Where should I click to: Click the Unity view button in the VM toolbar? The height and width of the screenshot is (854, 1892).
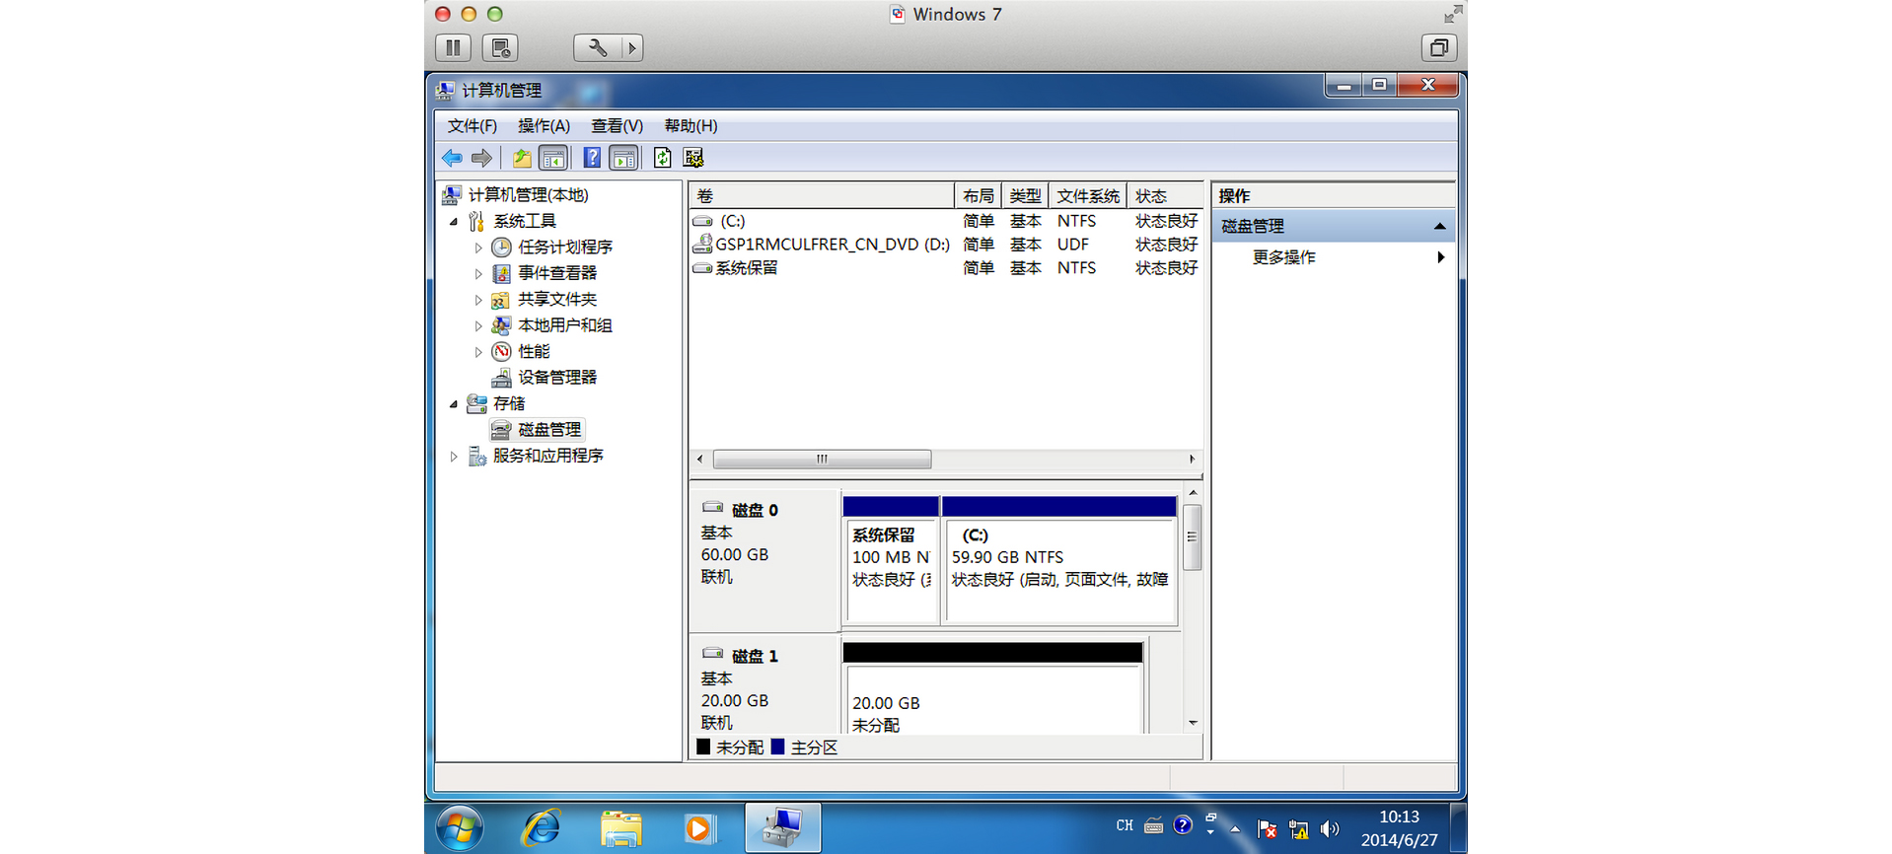1439,47
